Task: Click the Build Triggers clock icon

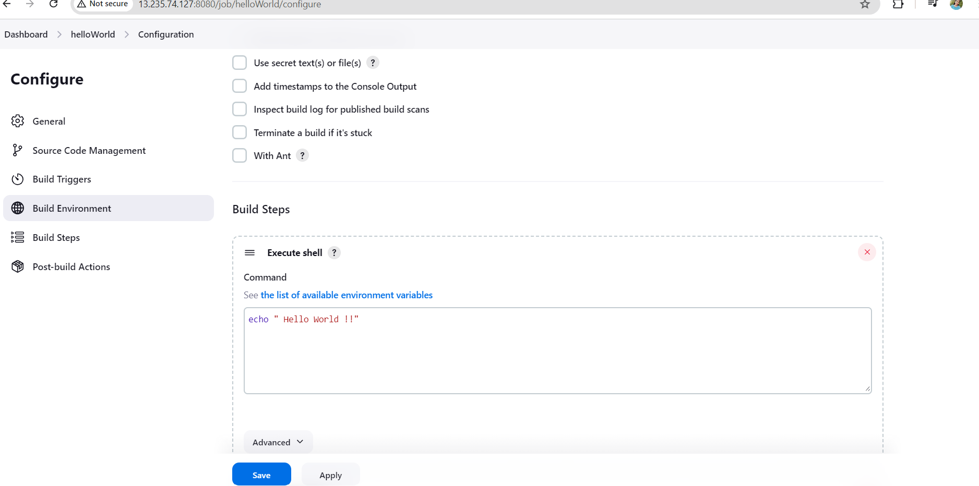Action: click(18, 179)
